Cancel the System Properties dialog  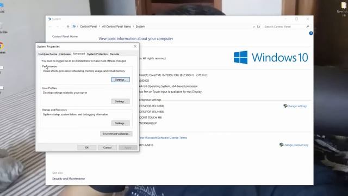[108, 148]
